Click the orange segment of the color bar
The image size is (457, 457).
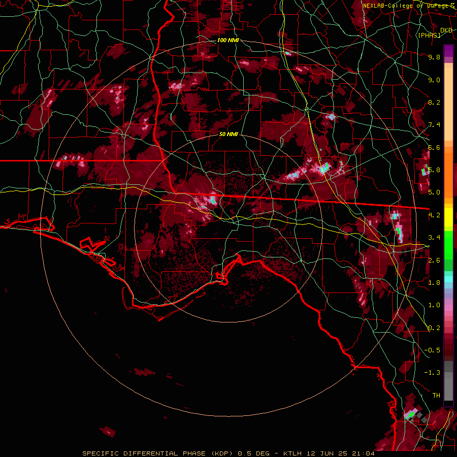448,175
